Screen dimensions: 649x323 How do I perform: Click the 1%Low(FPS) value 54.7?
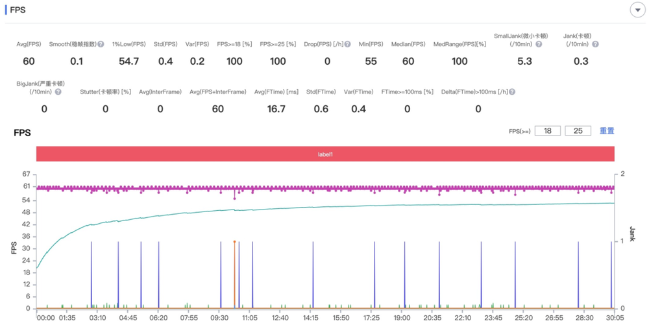pos(129,61)
